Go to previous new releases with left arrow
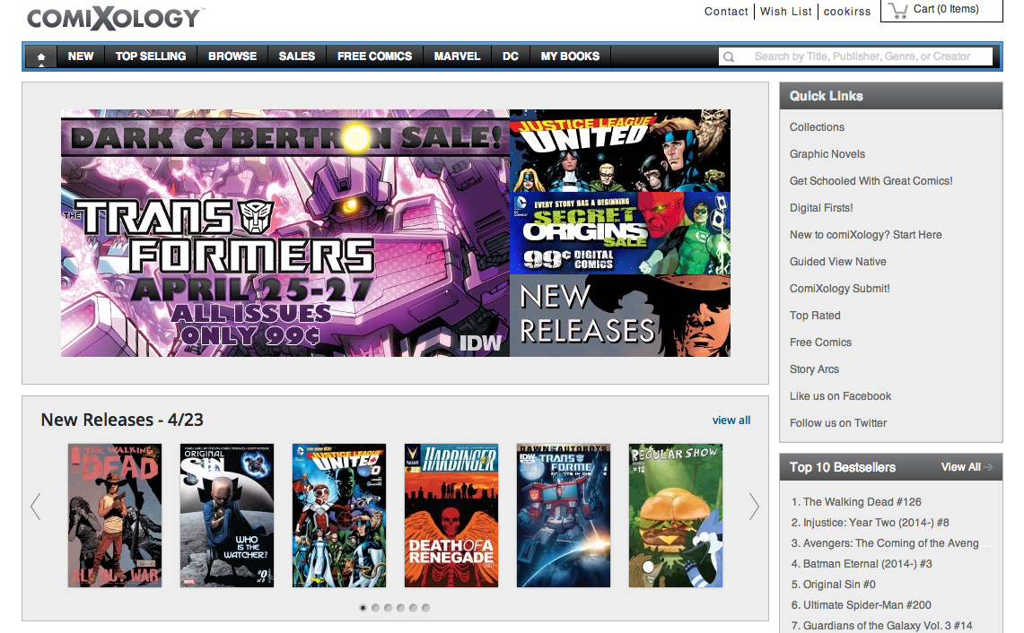Screen dimensions: 1024x633 pyautogui.click(x=36, y=507)
